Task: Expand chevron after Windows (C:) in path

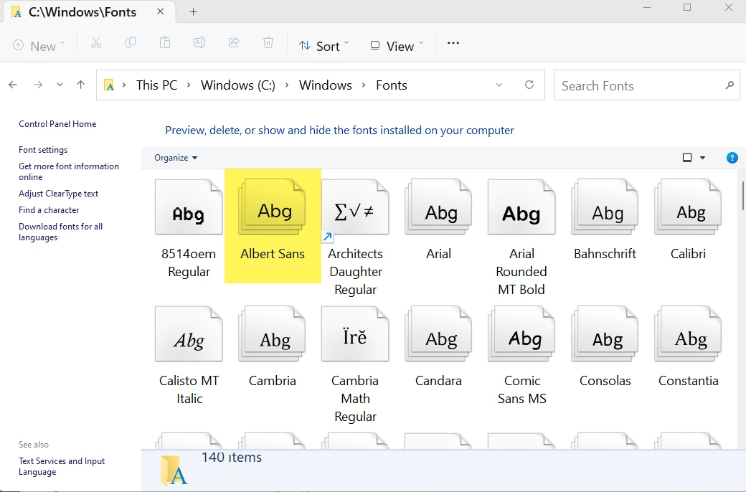Action: 287,85
